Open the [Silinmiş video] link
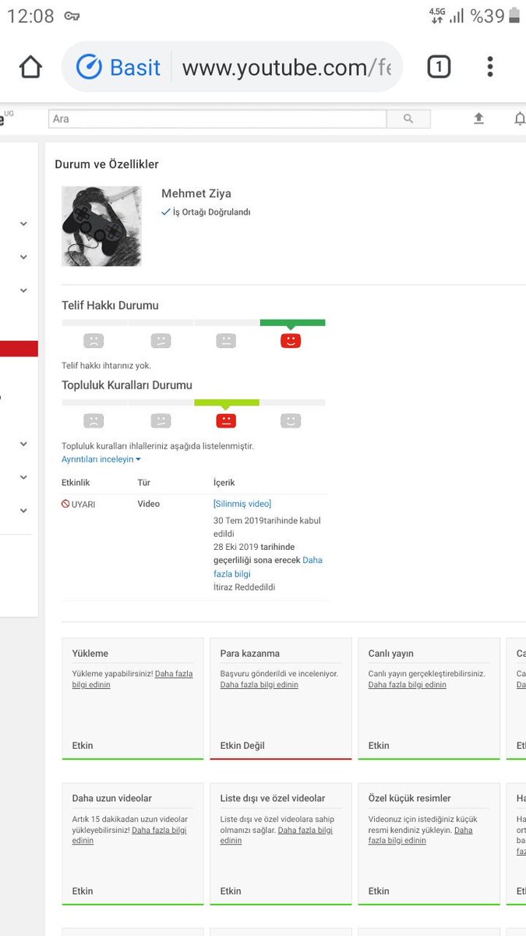The image size is (526, 936). pyautogui.click(x=242, y=504)
